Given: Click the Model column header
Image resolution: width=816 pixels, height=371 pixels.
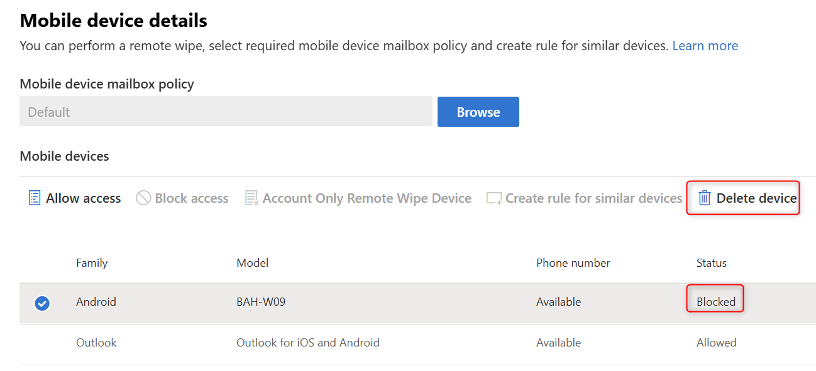Looking at the screenshot, I should pos(252,263).
